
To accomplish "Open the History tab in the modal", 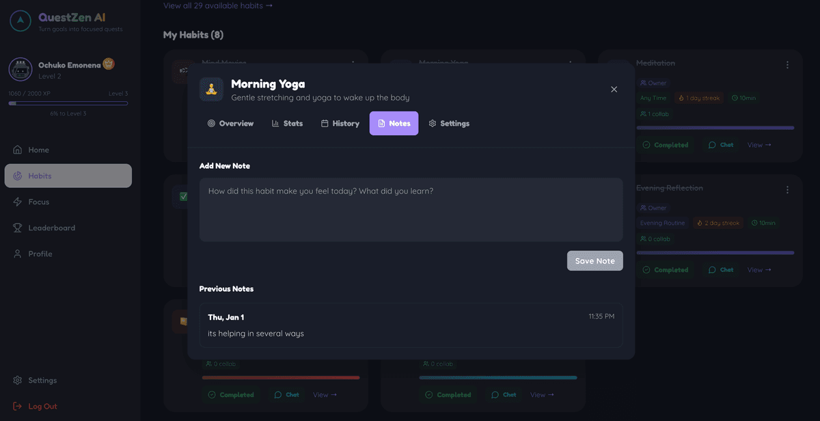I will [340, 123].
